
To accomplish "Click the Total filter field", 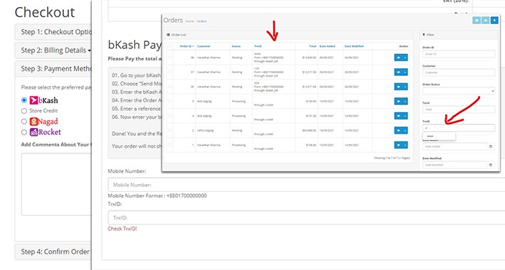I will [x=459, y=109].
